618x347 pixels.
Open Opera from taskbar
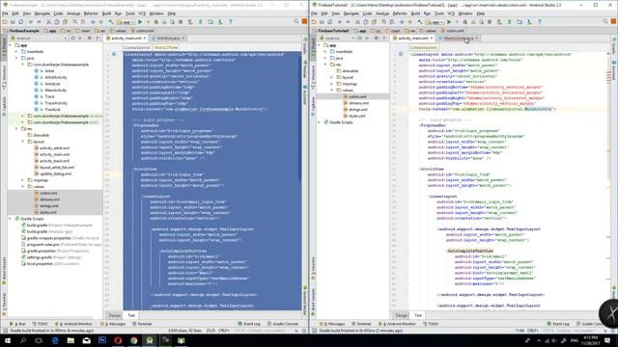[x=118, y=340]
